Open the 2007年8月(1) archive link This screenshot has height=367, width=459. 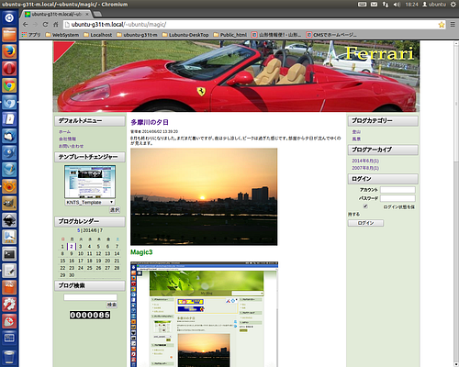tap(365, 168)
